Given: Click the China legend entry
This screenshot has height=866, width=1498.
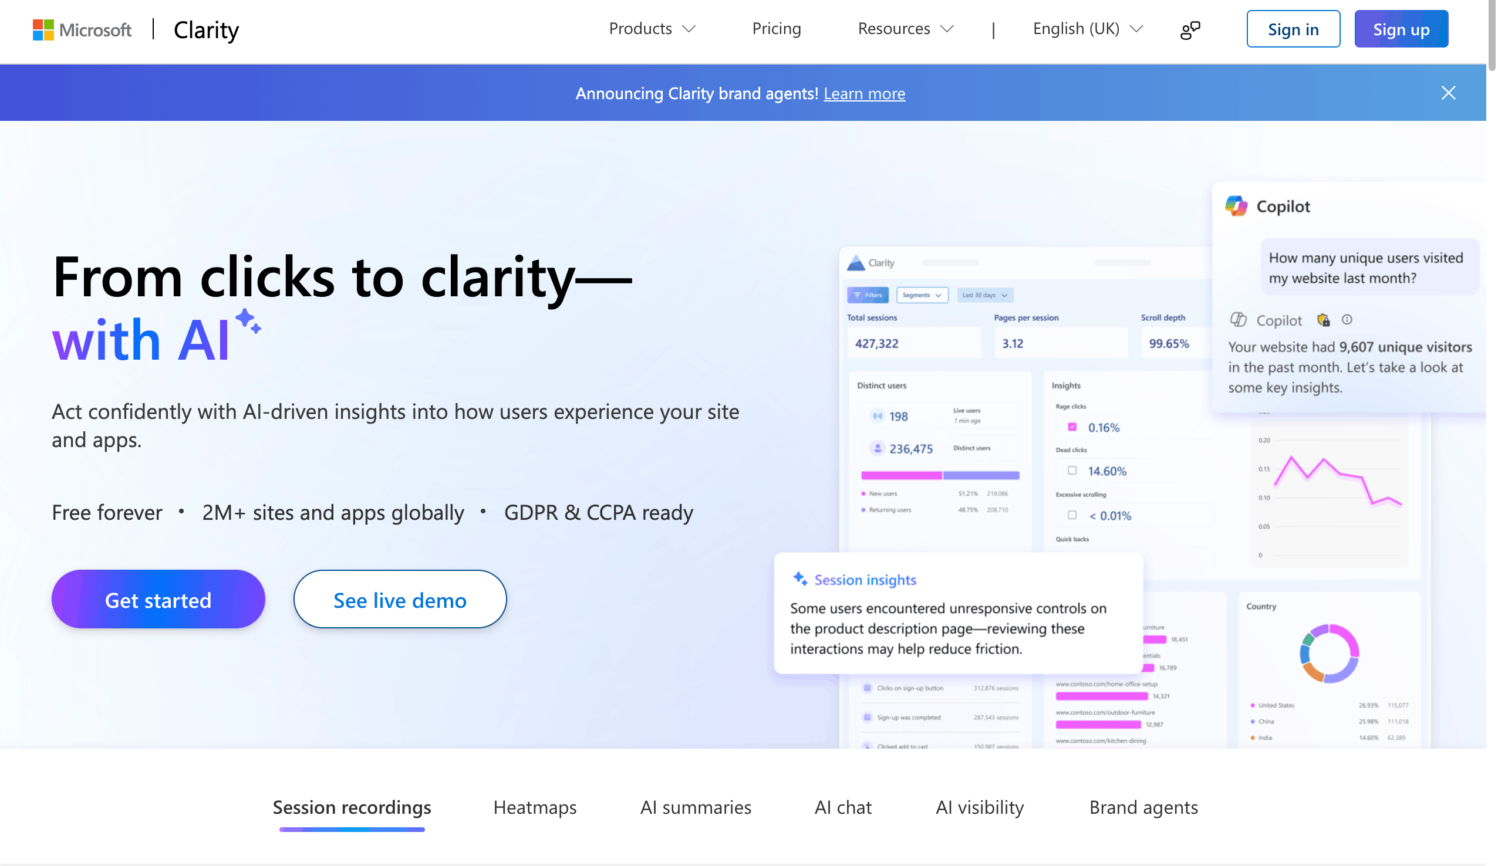Looking at the screenshot, I should [x=1262, y=722].
